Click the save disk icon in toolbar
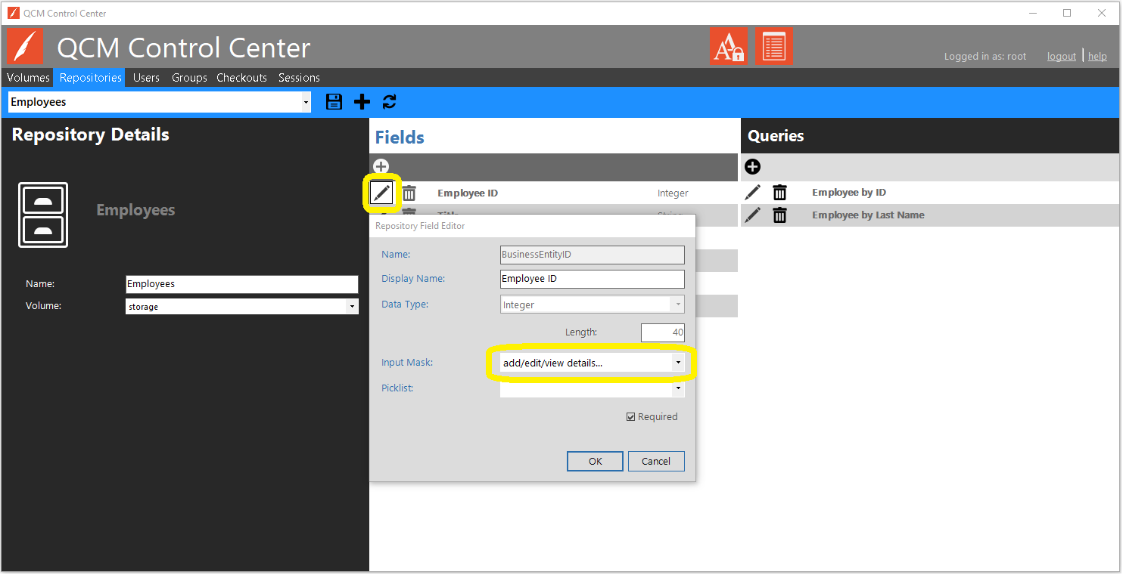The width and height of the screenshot is (1123, 575). point(334,102)
